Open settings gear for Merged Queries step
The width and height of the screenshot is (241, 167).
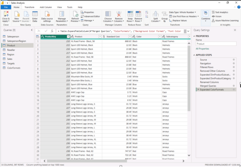tap(234, 86)
